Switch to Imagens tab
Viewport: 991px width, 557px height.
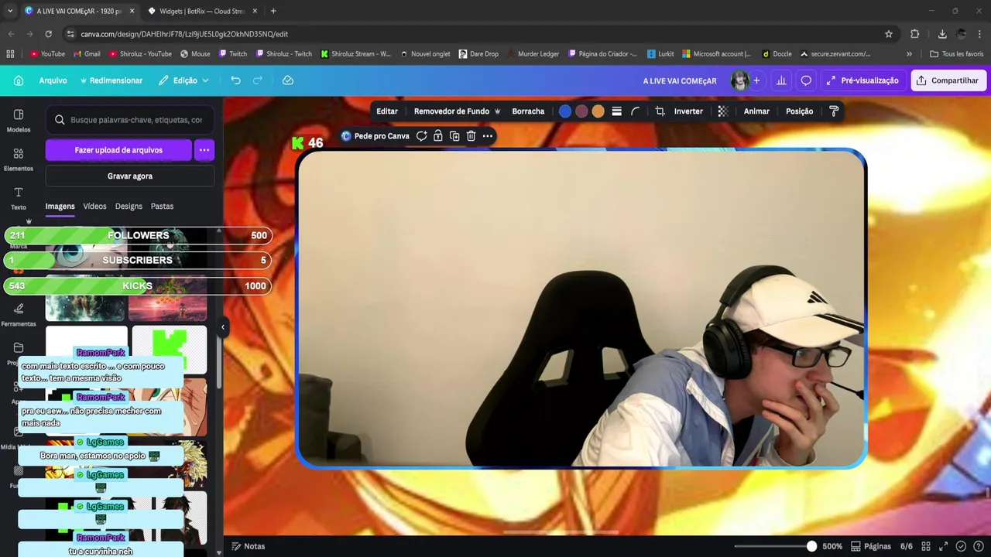pos(60,207)
